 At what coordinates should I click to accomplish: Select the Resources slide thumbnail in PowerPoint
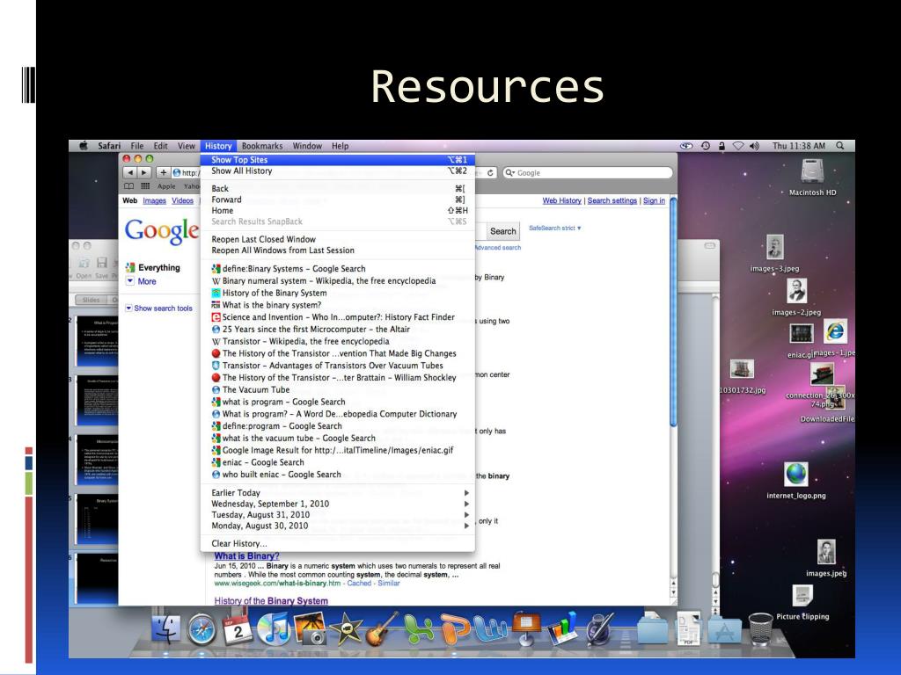coord(97,577)
